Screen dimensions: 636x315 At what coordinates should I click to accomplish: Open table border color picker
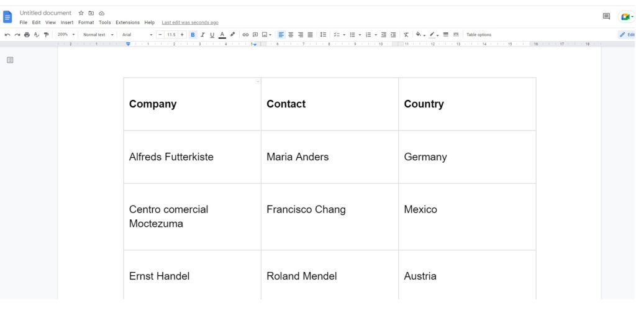tap(434, 35)
